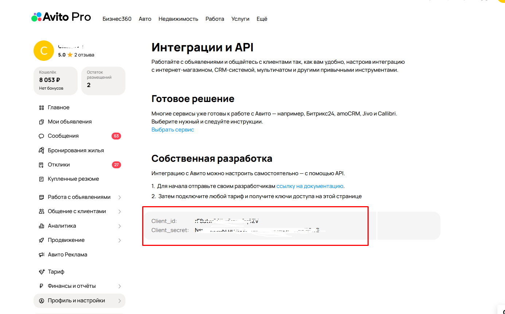Open the Отклики responses icon
Screen dimensions: 505x314
pyautogui.click(x=41, y=164)
